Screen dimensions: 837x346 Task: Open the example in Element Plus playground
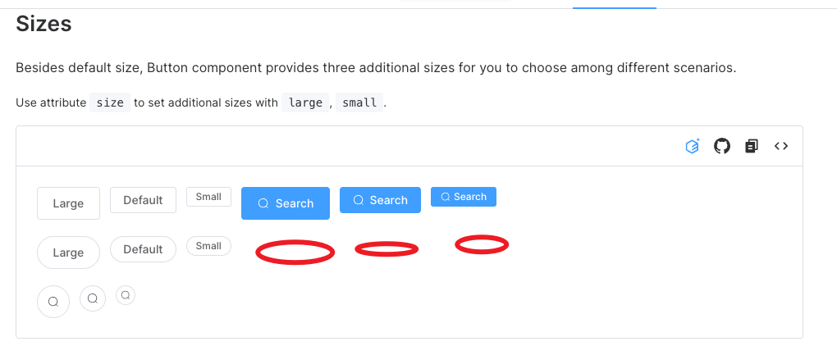click(693, 146)
